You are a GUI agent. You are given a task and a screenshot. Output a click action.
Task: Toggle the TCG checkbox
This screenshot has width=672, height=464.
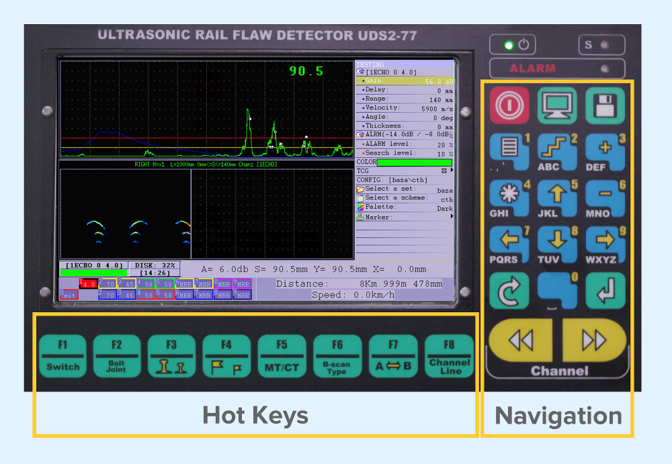(444, 171)
